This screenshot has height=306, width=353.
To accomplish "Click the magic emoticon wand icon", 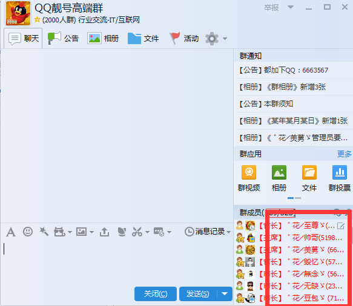I will tap(44, 232).
